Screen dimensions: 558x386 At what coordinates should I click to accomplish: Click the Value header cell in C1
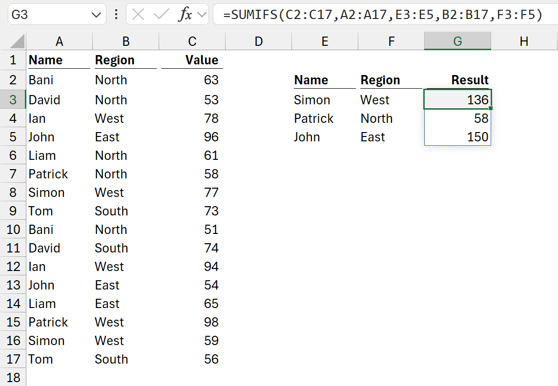pos(192,60)
